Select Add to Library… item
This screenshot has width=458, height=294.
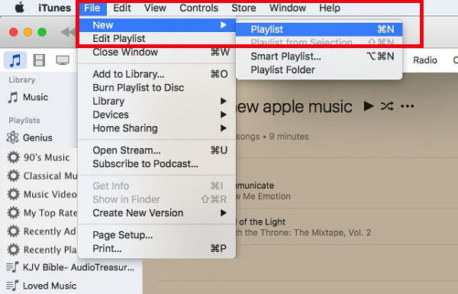point(157,74)
